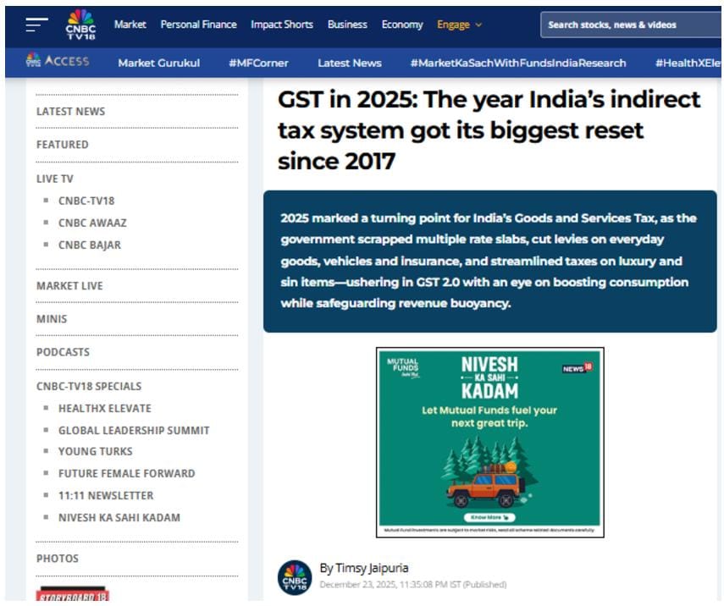Select LATEST NEWS in the sidebar
Image resolution: width=724 pixels, height=606 pixels.
click(x=70, y=111)
